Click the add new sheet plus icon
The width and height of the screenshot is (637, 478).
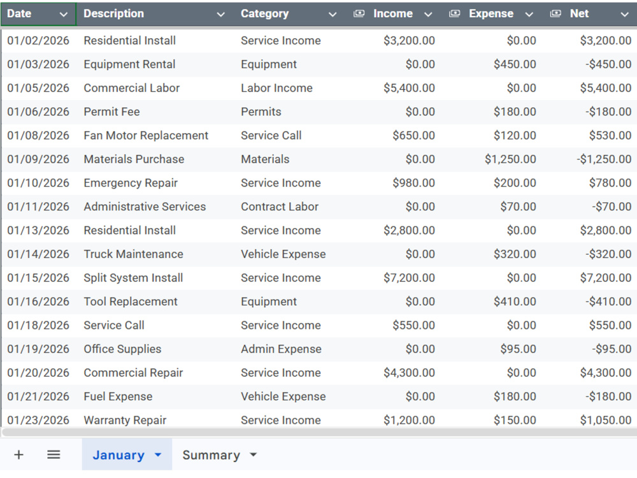point(18,454)
